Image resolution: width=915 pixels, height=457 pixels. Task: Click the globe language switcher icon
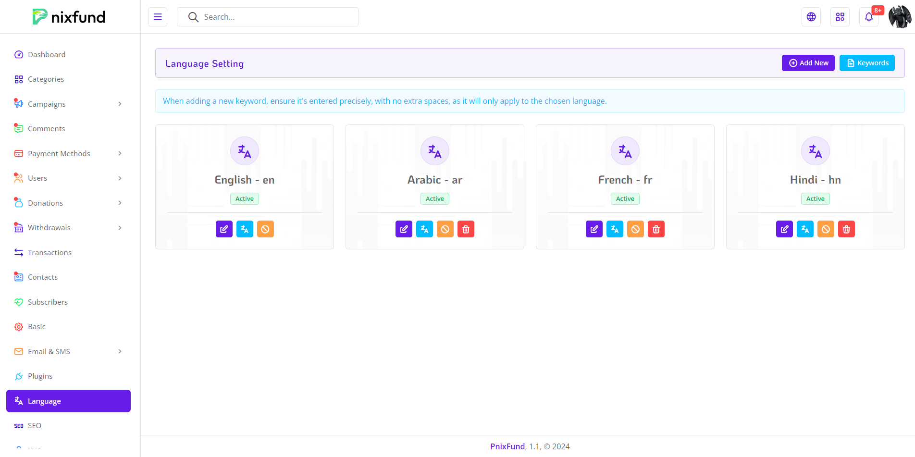[x=811, y=17]
